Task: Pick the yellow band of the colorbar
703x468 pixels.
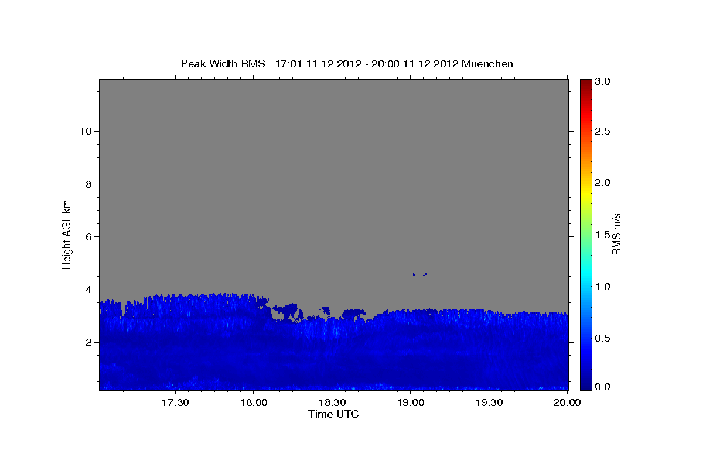Action: point(586,195)
